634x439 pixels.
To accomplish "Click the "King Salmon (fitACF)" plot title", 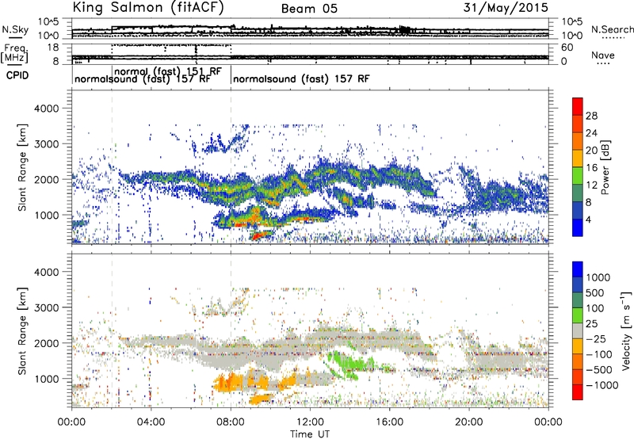I will [148, 7].
